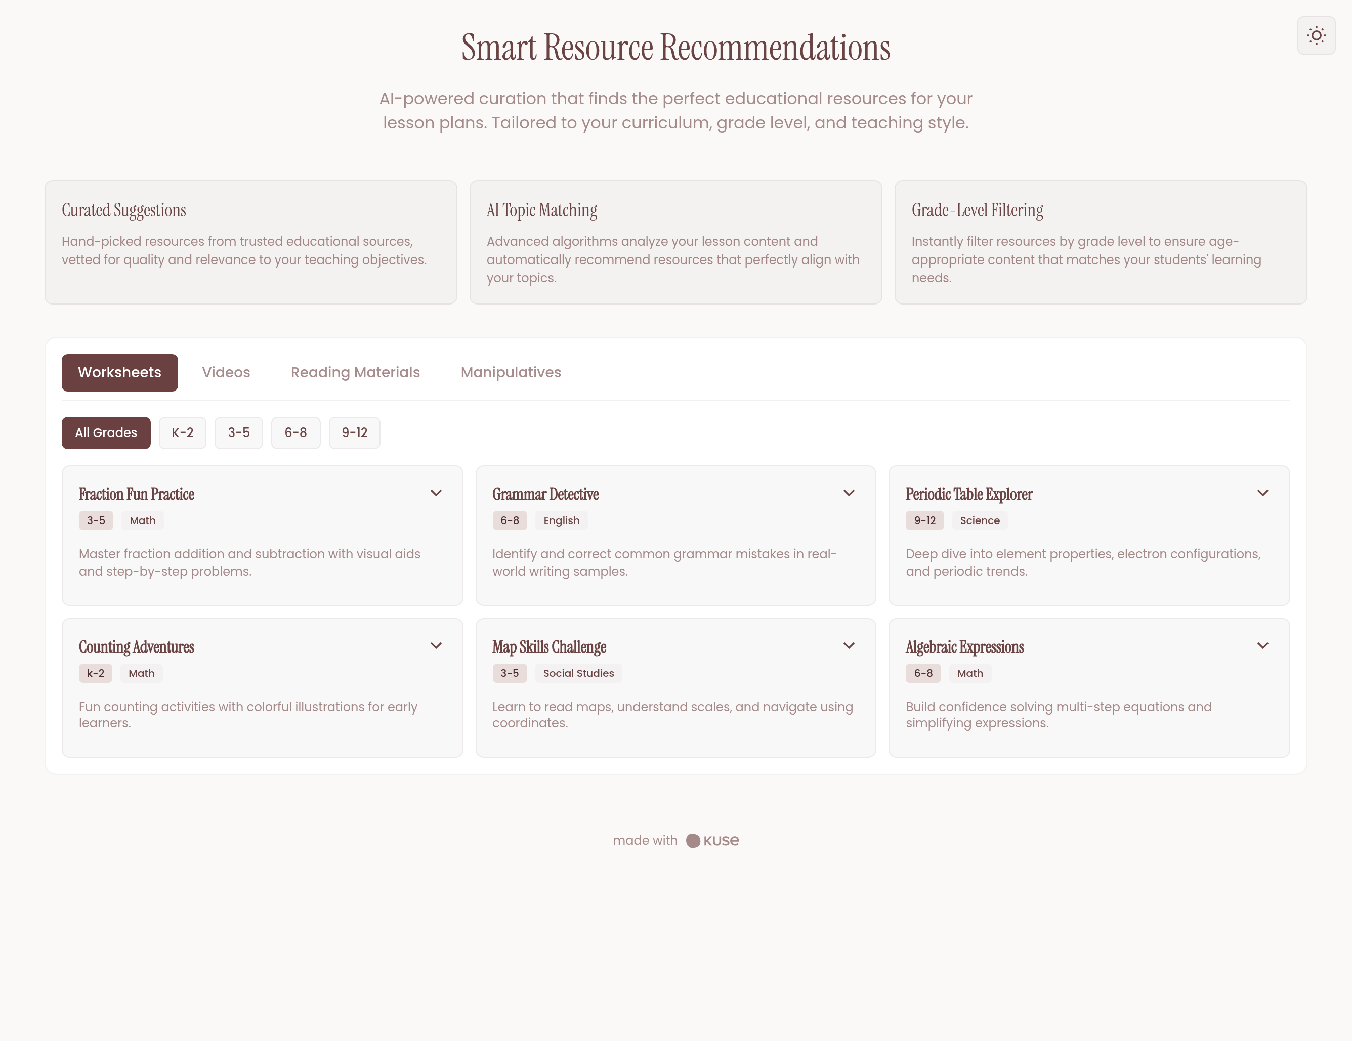1352x1041 pixels.
Task: Expand the Periodic Table Explorer chevron
Action: click(x=1263, y=493)
